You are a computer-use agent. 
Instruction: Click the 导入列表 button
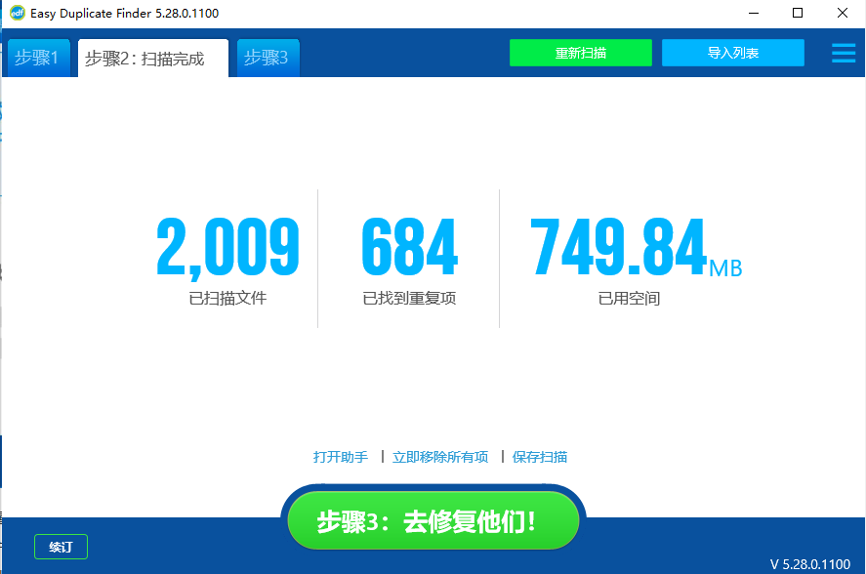pos(732,53)
